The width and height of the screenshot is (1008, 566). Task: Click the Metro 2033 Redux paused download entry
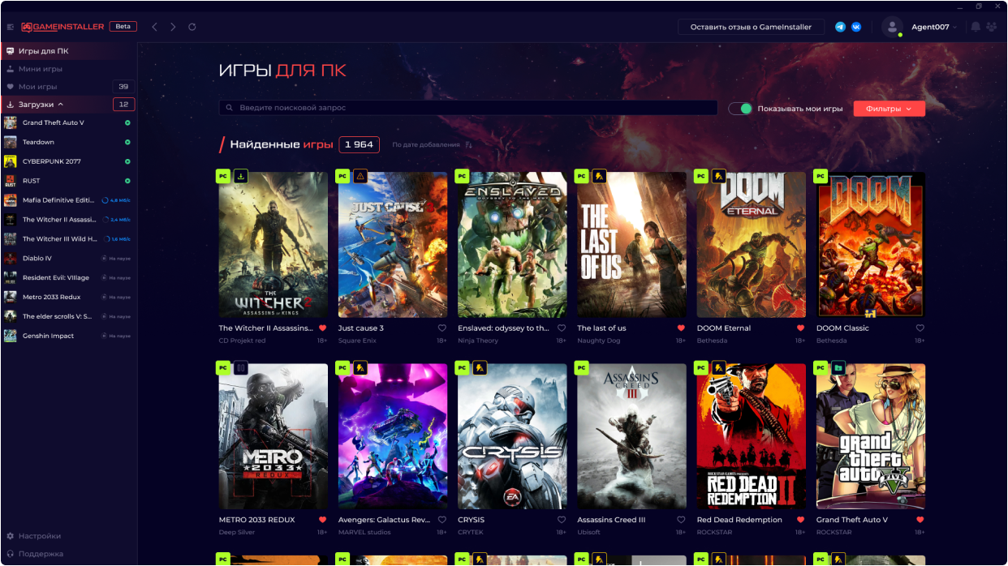(69, 297)
